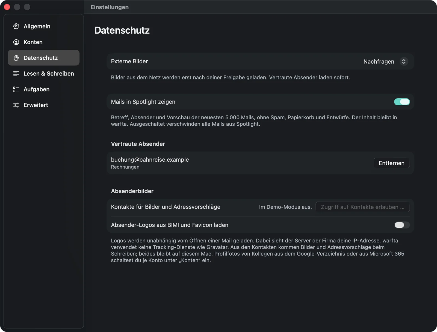Click the hand icon beside Datenschutz
This screenshot has height=332, width=437.
16,58
